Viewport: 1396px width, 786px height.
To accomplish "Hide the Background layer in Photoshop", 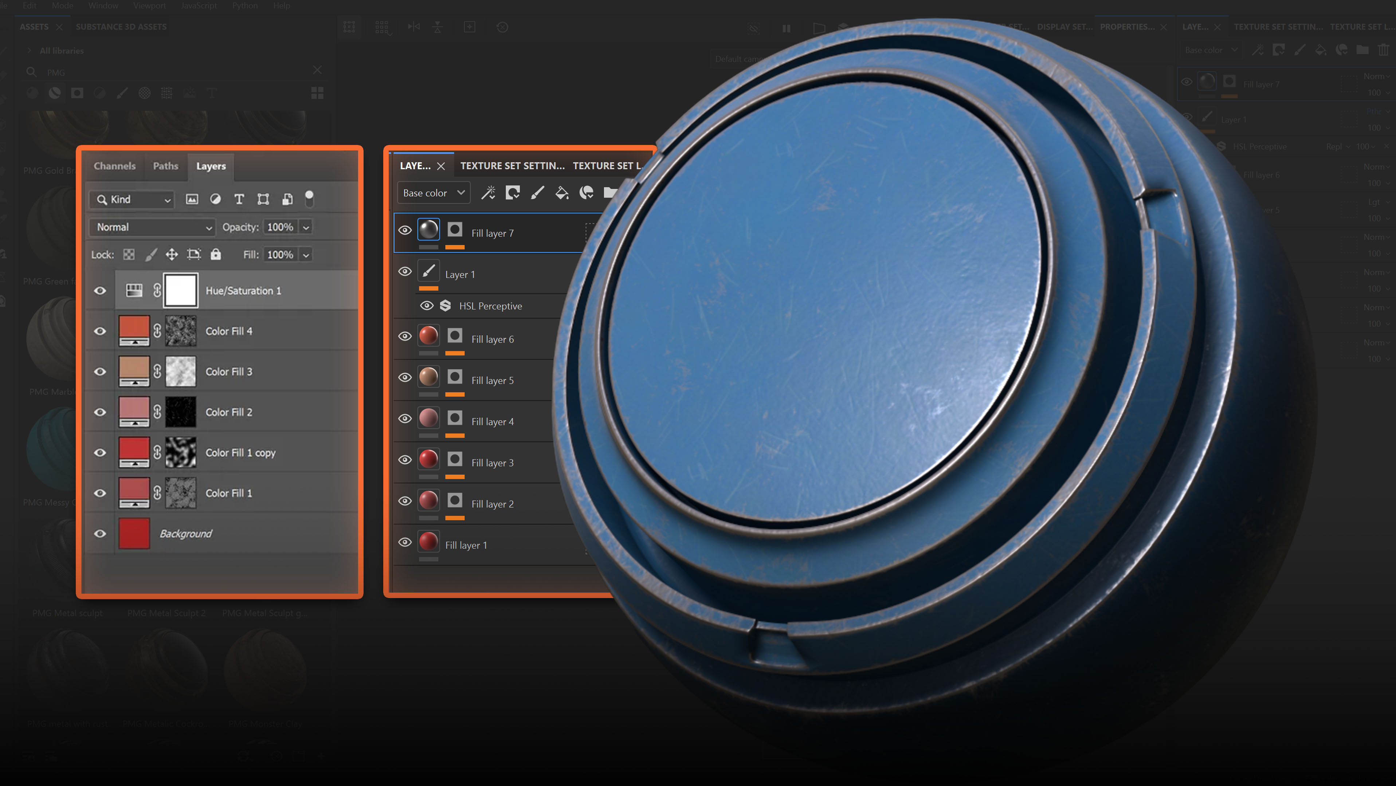I will [x=100, y=534].
